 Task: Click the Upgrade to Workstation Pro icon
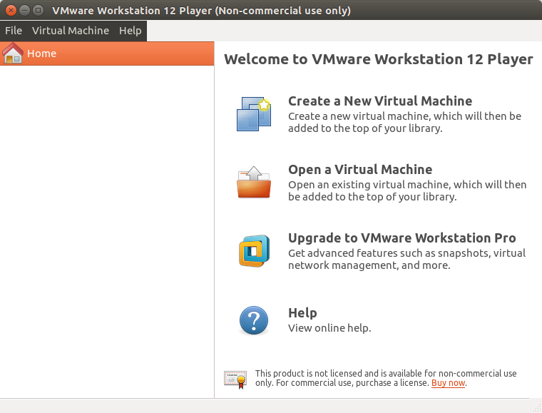(x=254, y=251)
